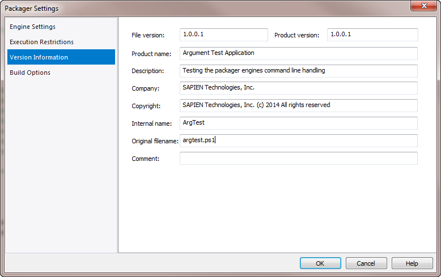
Task: Open the Help button
Action: (412, 263)
